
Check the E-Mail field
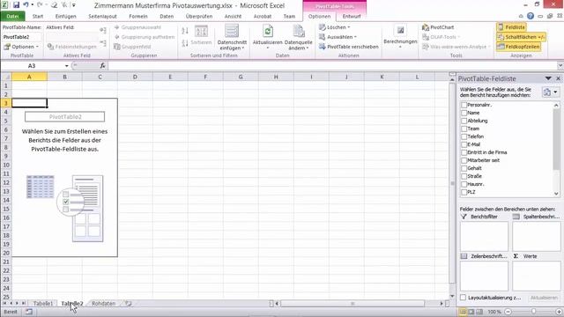(x=464, y=144)
